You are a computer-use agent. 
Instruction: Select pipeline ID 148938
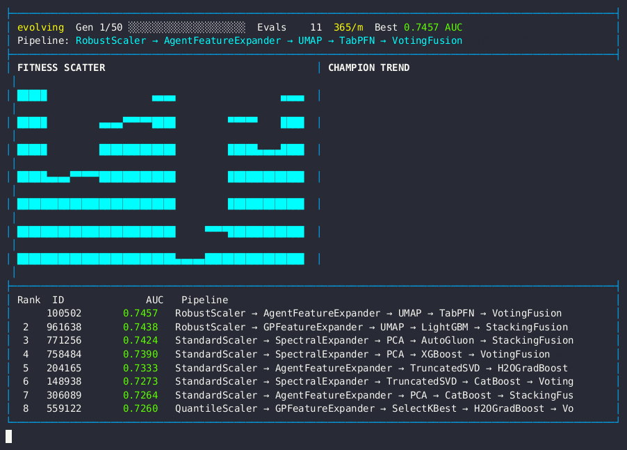[x=64, y=382]
